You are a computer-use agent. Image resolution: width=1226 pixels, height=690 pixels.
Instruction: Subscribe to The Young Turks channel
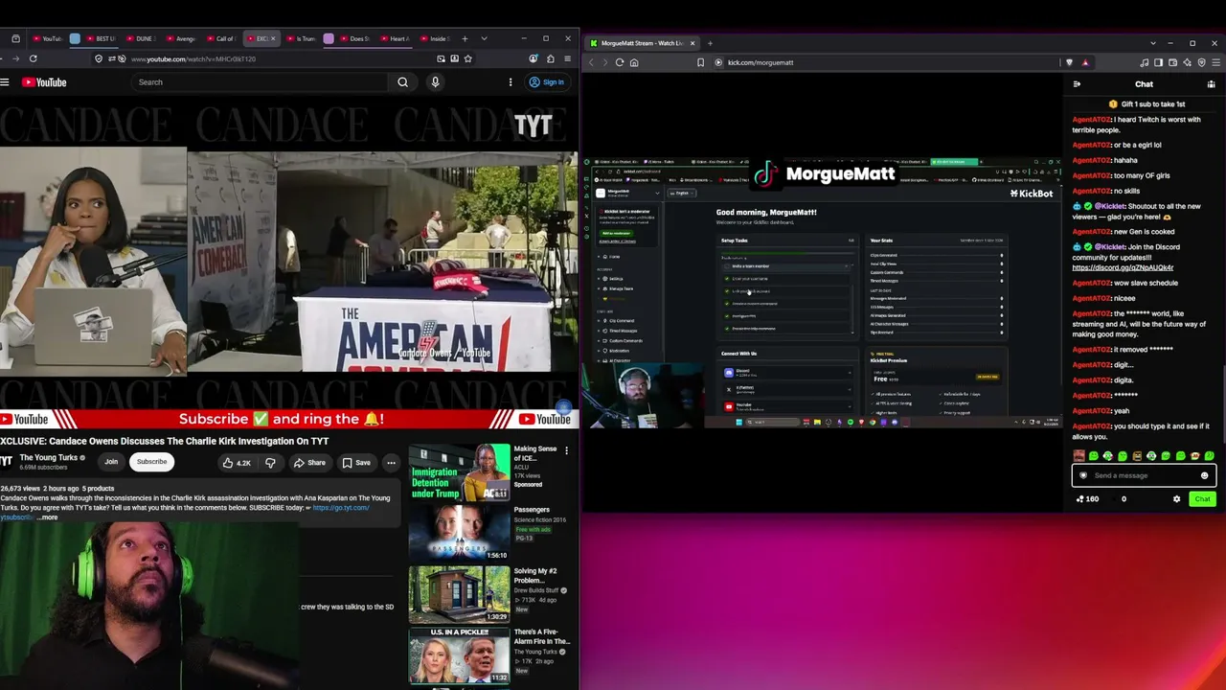pyautogui.click(x=151, y=462)
